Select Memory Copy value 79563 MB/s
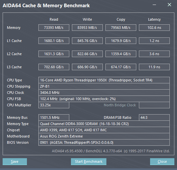This screenshot has height=170, width=177. (121, 28)
